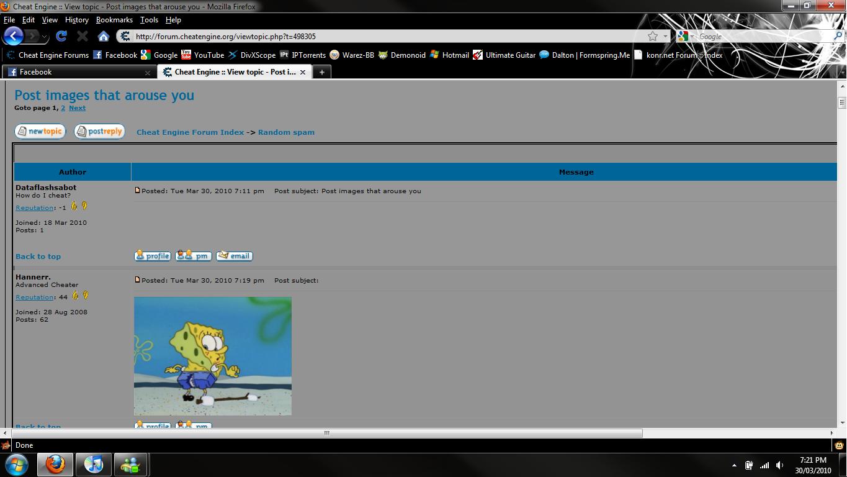Open the Tools menu

tap(149, 20)
